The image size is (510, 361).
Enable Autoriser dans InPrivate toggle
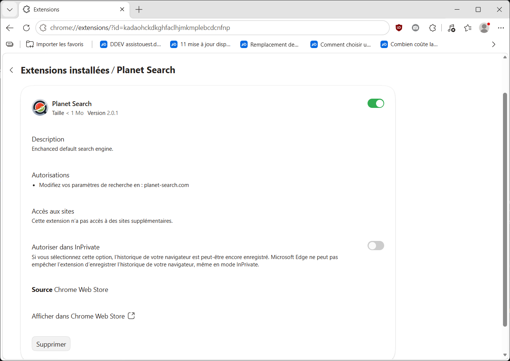(x=376, y=246)
